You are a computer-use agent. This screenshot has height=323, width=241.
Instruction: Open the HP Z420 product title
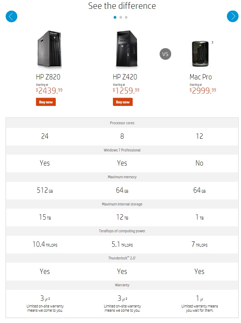[125, 77]
